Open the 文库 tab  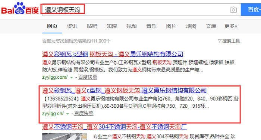point(211,26)
